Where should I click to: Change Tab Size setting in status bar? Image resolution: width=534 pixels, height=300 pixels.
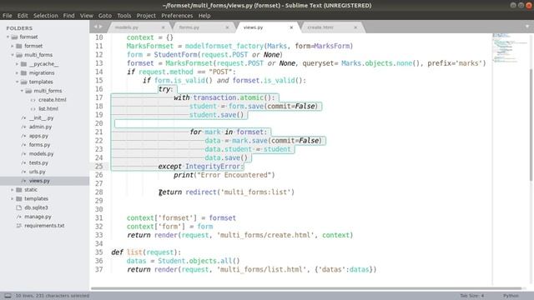471,296
